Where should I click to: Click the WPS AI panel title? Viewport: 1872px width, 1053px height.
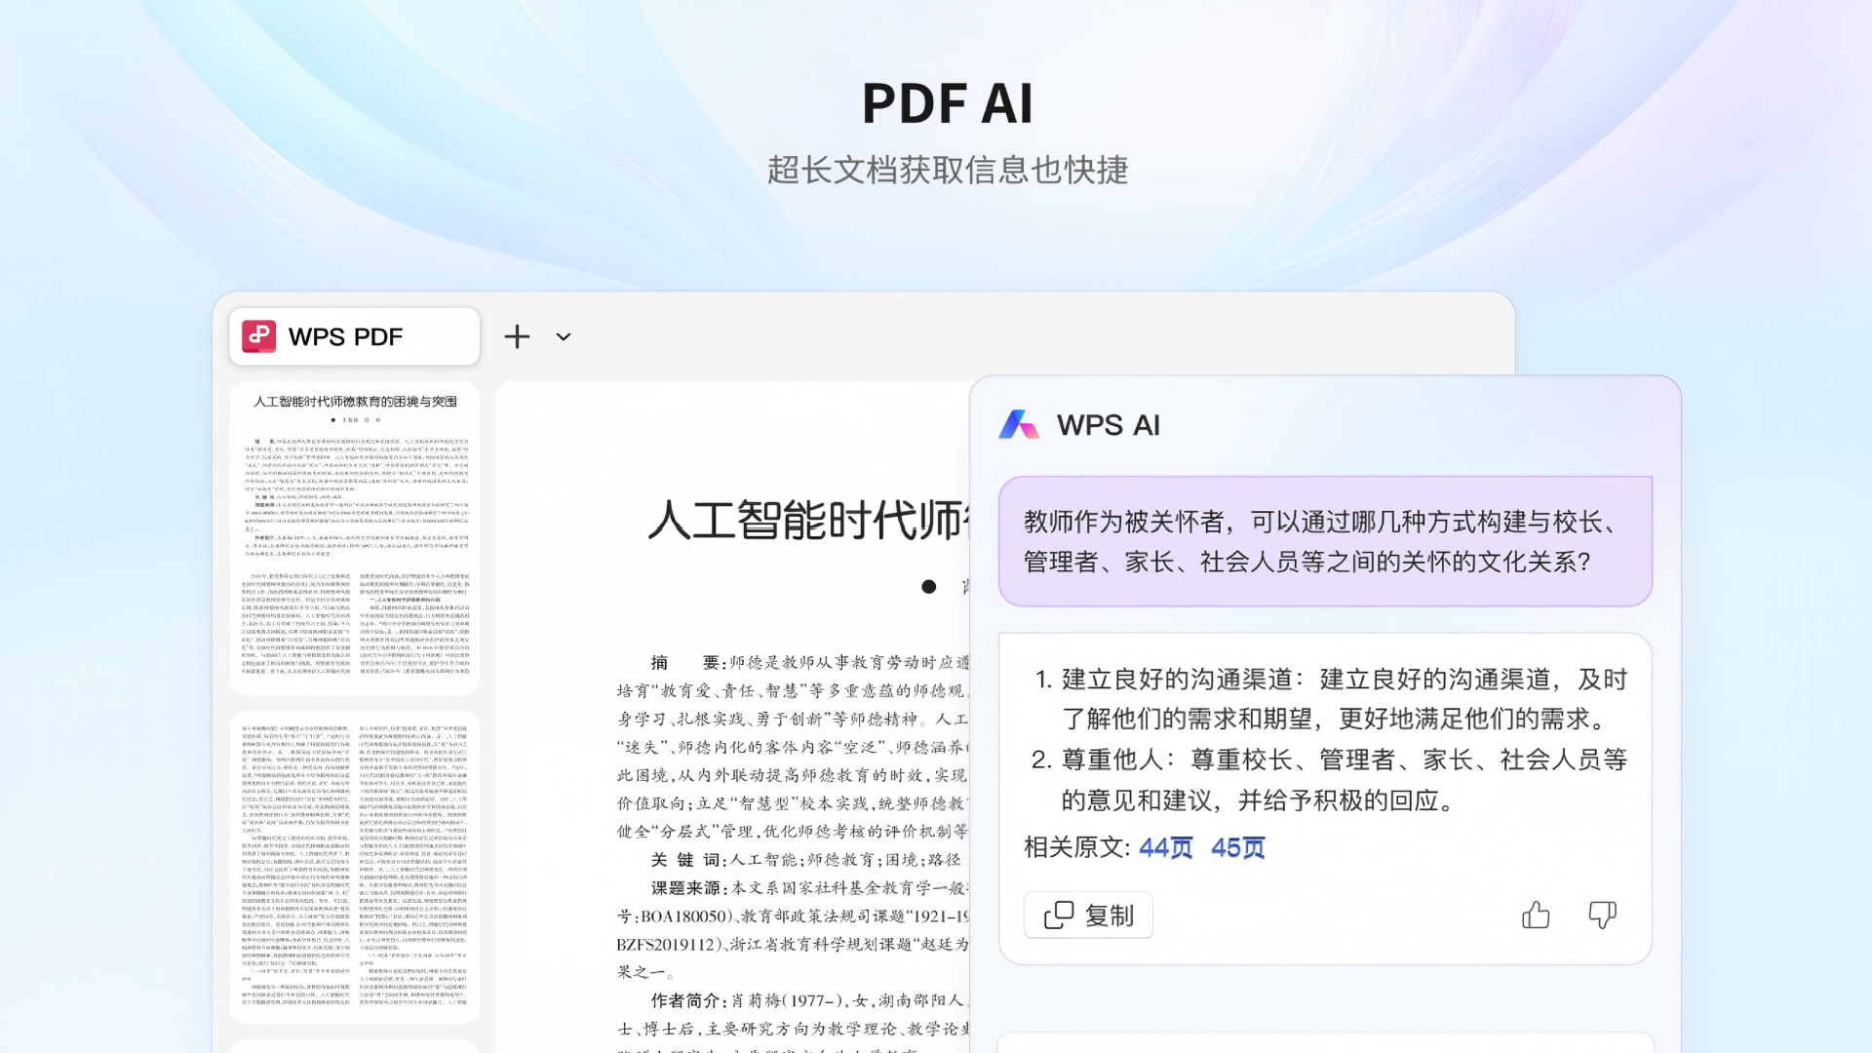pos(1109,425)
